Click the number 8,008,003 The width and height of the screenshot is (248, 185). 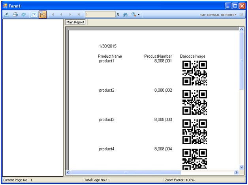click(x=163, y=119)
